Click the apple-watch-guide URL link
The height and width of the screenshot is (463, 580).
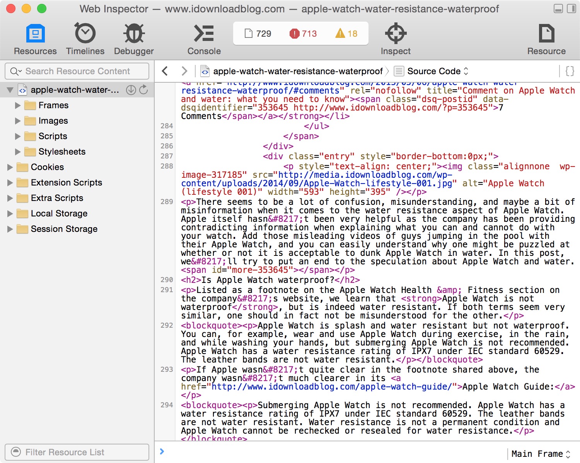332,386
